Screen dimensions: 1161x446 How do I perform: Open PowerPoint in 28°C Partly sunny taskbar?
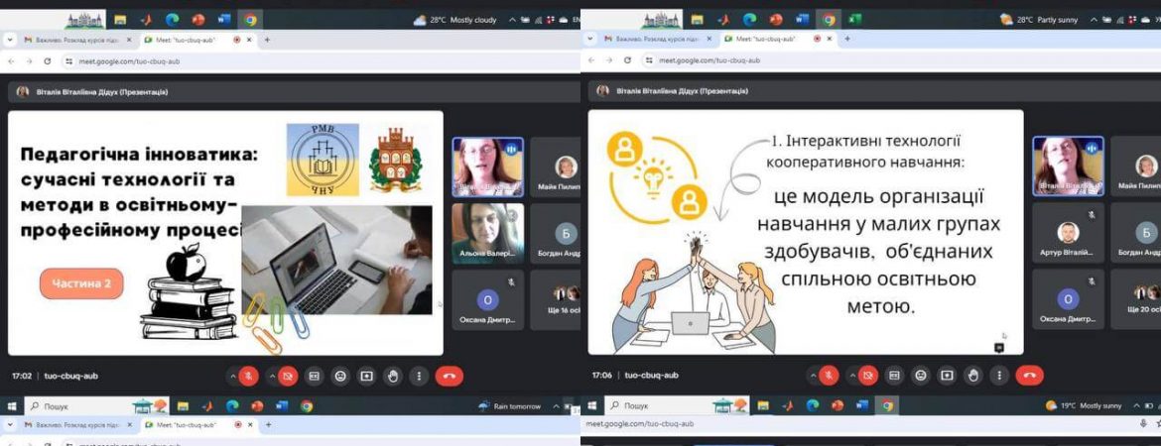(776, 19)
